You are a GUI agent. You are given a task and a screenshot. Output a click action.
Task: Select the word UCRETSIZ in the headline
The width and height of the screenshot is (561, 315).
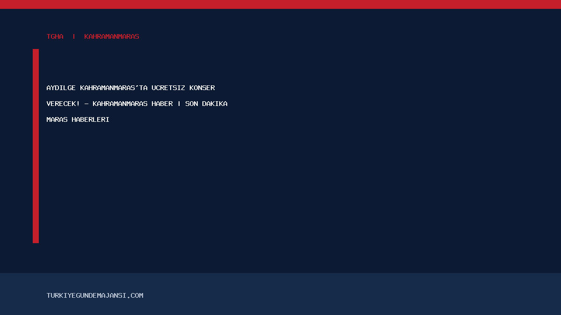pyautogui.click(x=168, y=88)
